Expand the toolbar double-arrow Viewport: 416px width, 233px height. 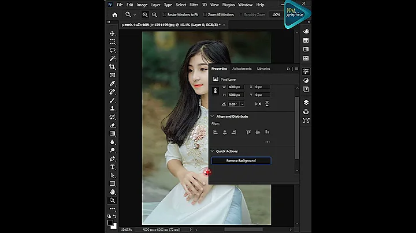pyautogui.click(x=109, y=22)
